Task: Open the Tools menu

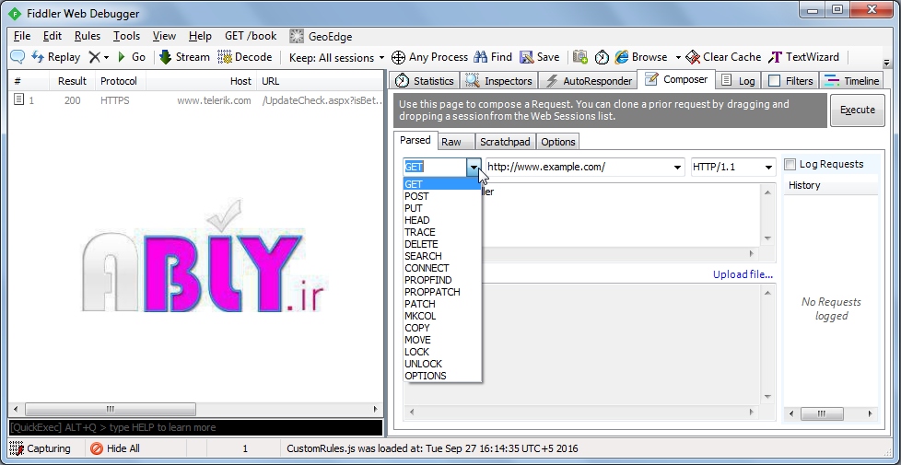Action: coord(126,36)
